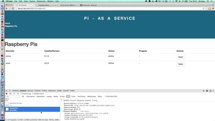Enable the Disable cache checkbox
The height and width of the screenshot is (121, 215).
(x=33, y=93)
